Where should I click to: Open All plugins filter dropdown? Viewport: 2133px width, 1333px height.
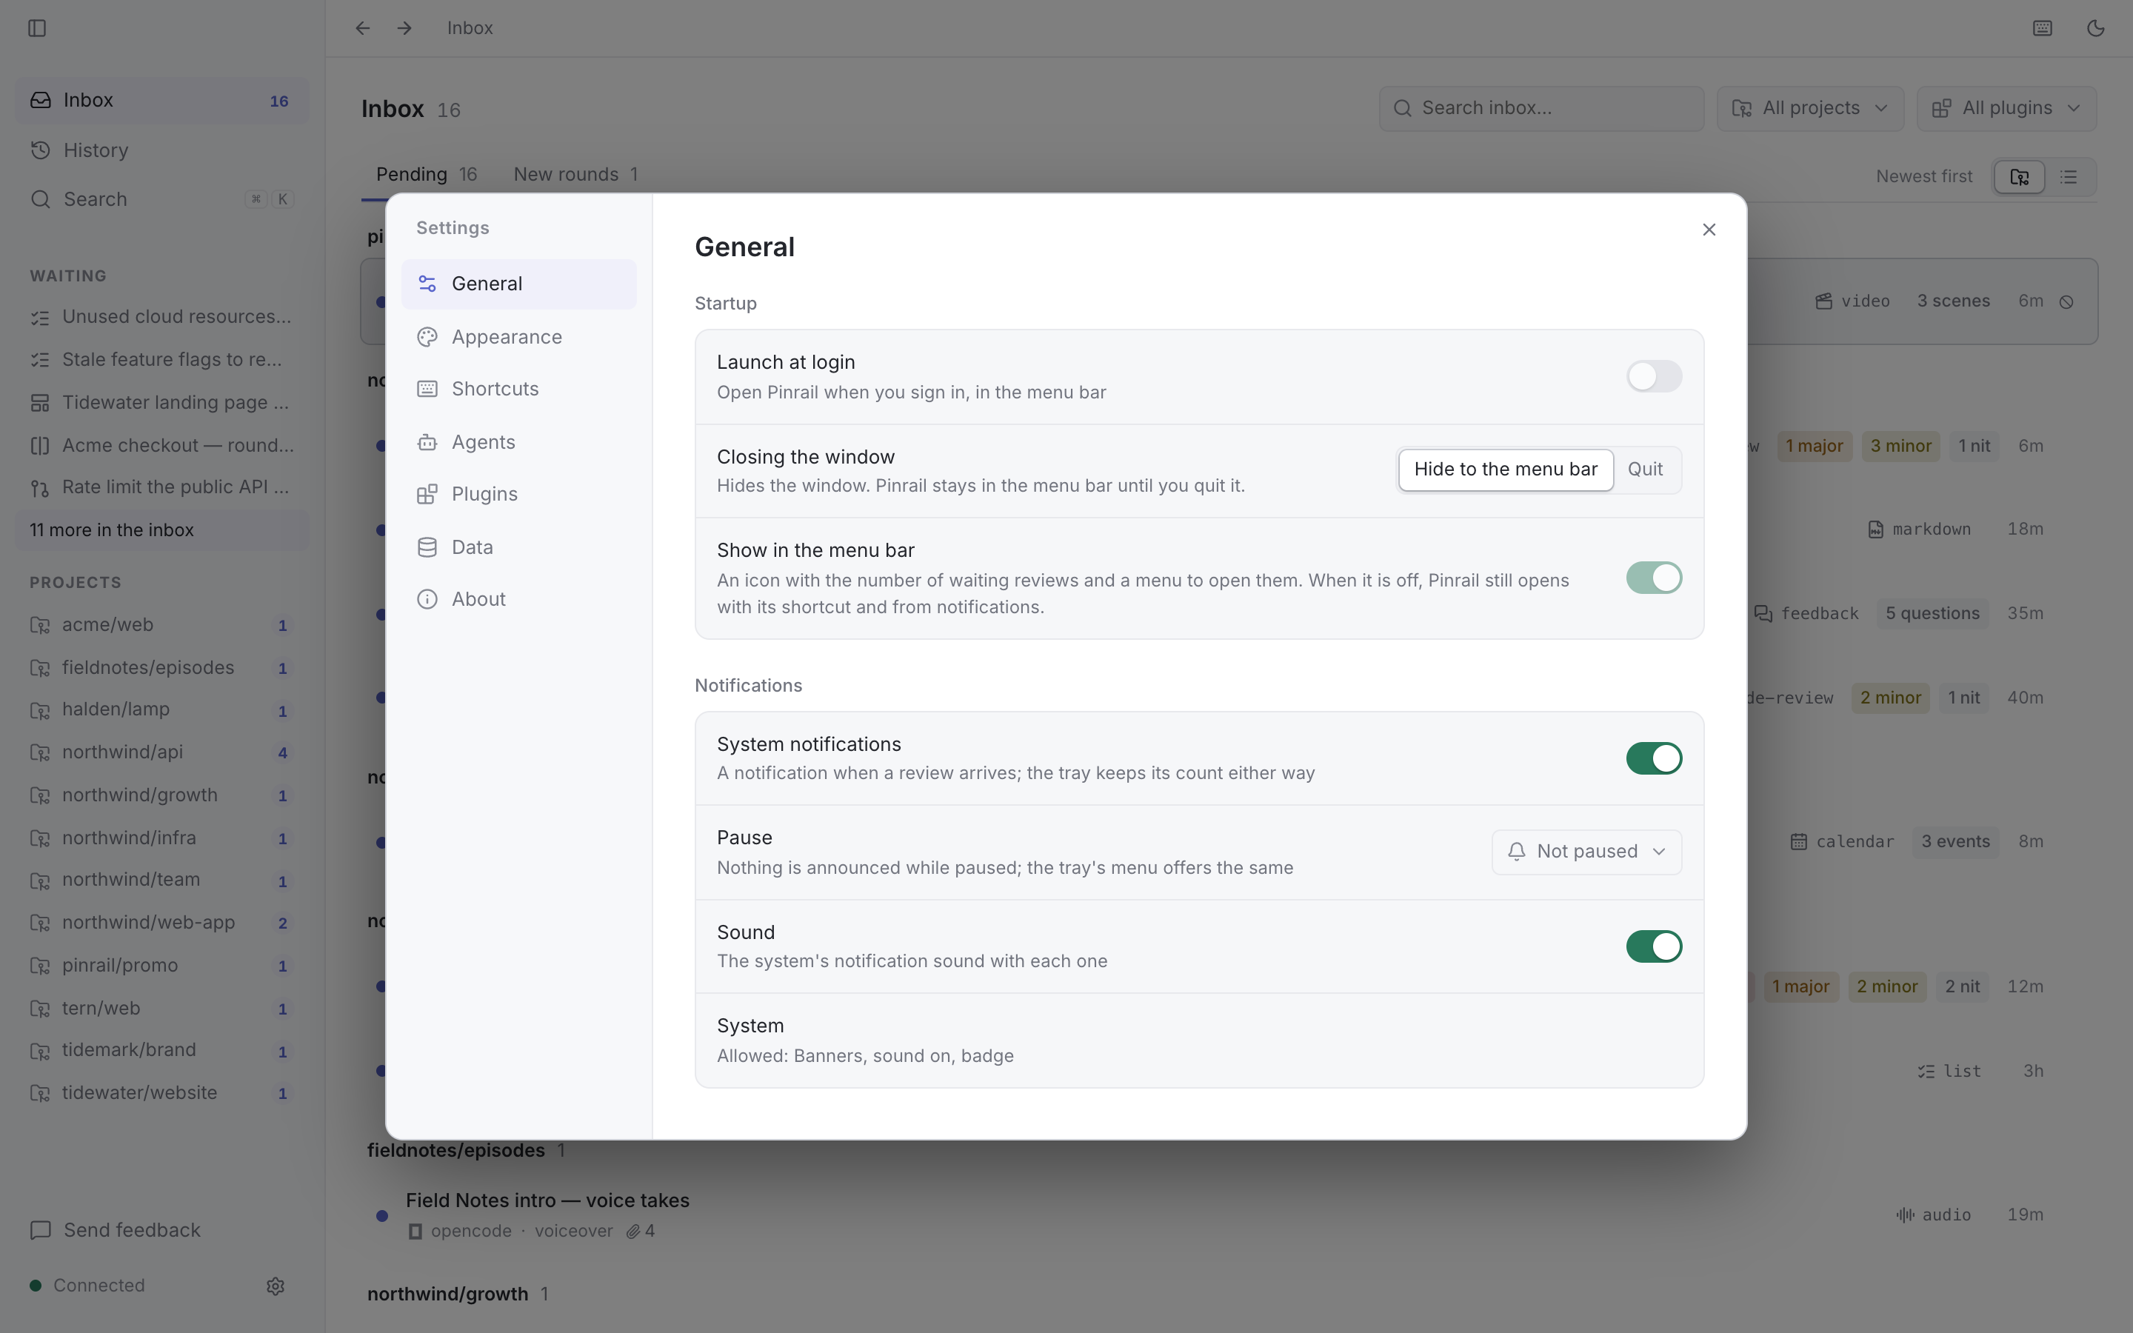click(2006, 108)
